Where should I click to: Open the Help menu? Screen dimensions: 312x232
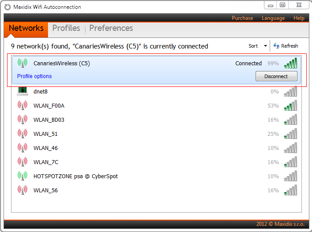299,18
